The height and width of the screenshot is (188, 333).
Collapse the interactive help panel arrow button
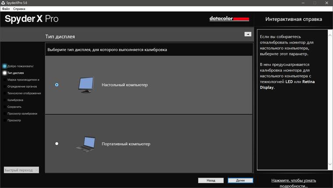click(x=248, y=34)
